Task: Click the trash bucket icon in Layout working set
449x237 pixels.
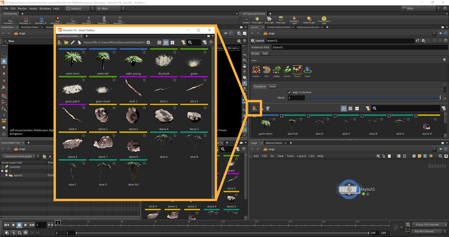Action: [268, 109]
